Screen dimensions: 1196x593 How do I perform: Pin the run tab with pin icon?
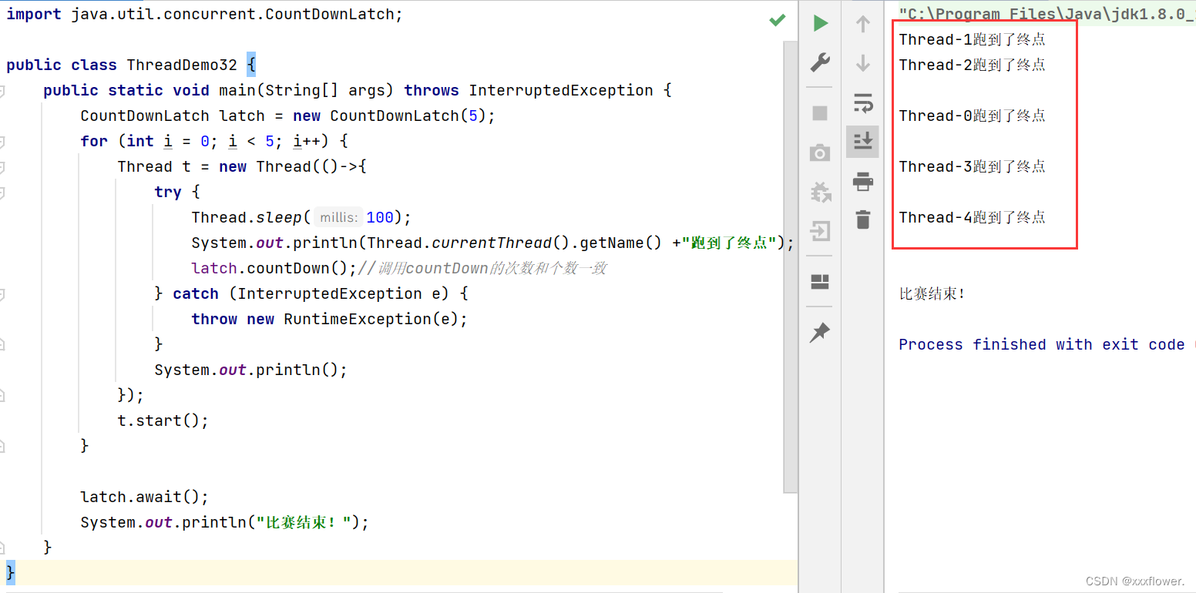(820, 333)
